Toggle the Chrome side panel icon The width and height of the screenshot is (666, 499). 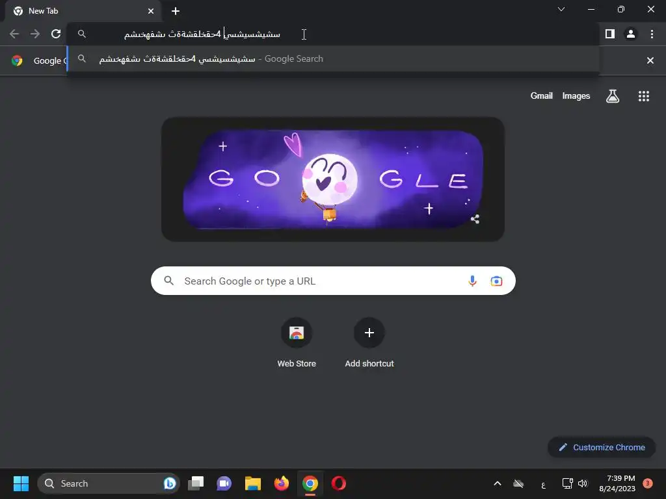tap(610, 34)
